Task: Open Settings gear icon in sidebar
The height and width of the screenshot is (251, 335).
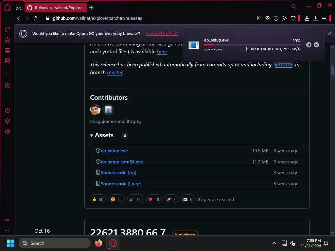Action: (x=8, y=131)
